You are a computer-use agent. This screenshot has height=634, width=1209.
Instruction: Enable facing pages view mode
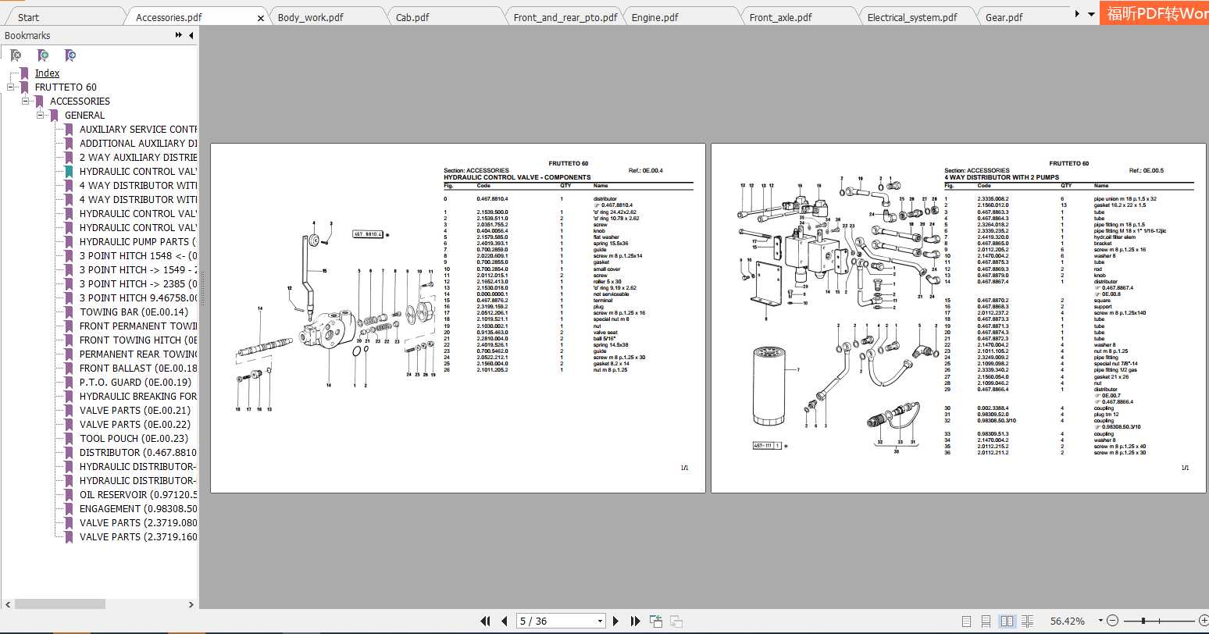(x=1007, y=621)
